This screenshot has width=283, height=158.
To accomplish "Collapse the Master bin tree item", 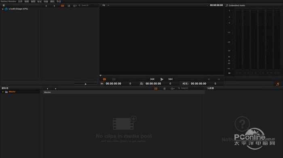I will (x=3, y=92).
